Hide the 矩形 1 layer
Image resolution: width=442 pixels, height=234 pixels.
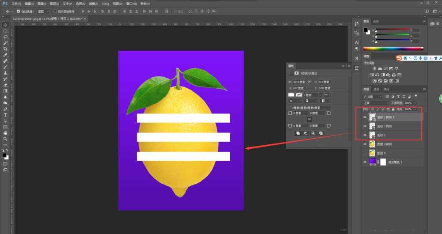point(365,135)
